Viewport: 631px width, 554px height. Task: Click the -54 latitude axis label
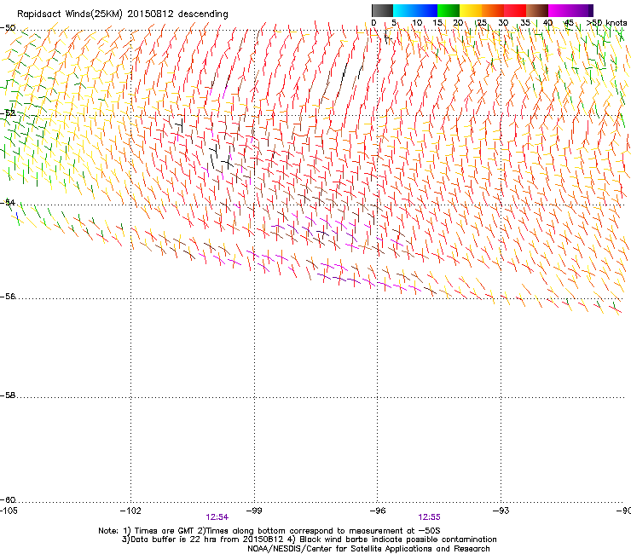(x=8, y=202)
